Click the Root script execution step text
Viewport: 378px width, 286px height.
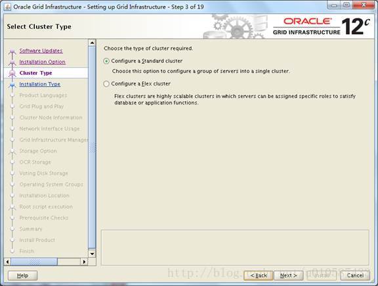46,206
